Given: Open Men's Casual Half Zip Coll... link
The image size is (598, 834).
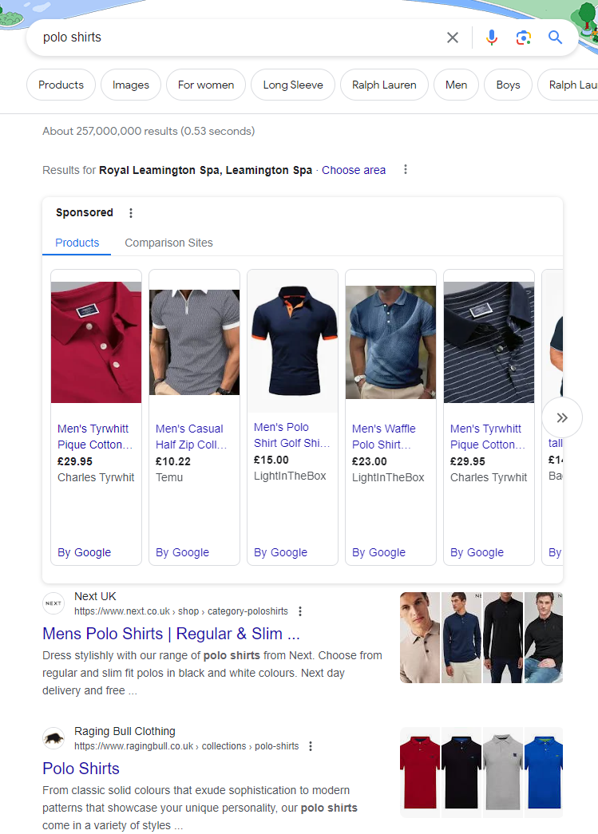Looking at the screenshot, I should click(192, 437).
